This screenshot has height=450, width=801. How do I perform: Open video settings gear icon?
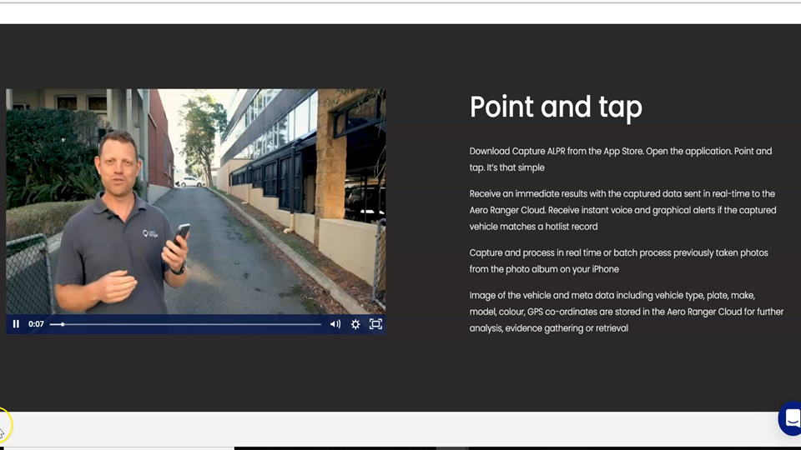click(355, 324)
